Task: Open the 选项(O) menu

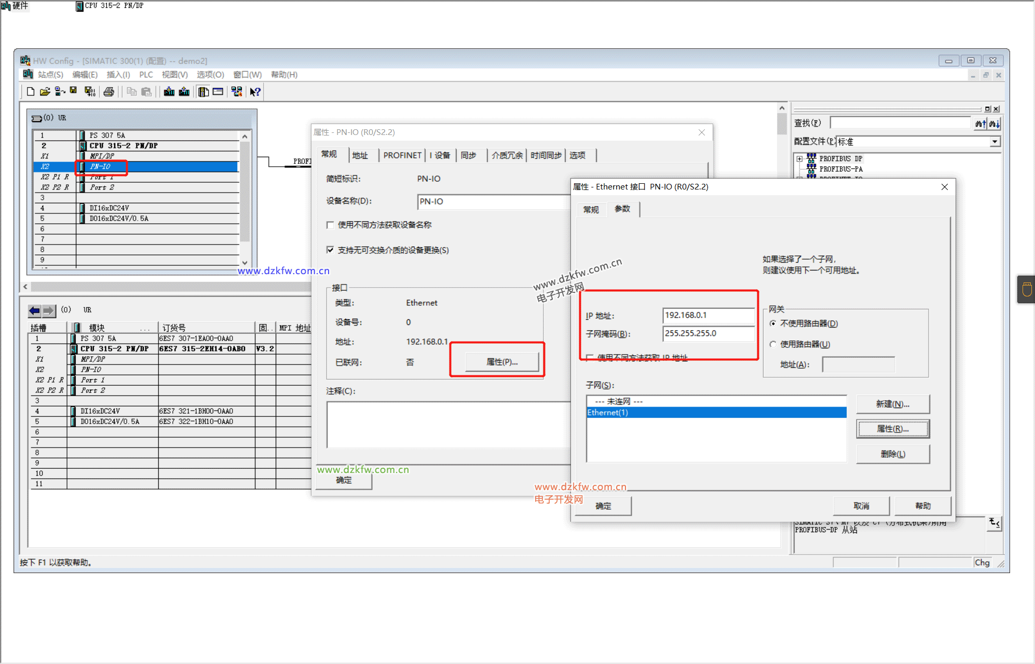Action: (x=210, y=75)
